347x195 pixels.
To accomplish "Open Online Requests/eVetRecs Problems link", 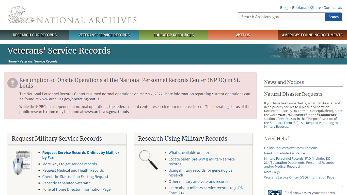I will [291, 148].
